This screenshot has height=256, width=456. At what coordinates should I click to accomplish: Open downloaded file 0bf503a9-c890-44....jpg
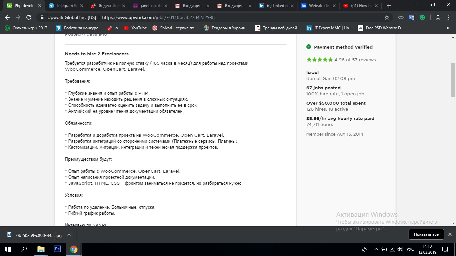point(35,235)
